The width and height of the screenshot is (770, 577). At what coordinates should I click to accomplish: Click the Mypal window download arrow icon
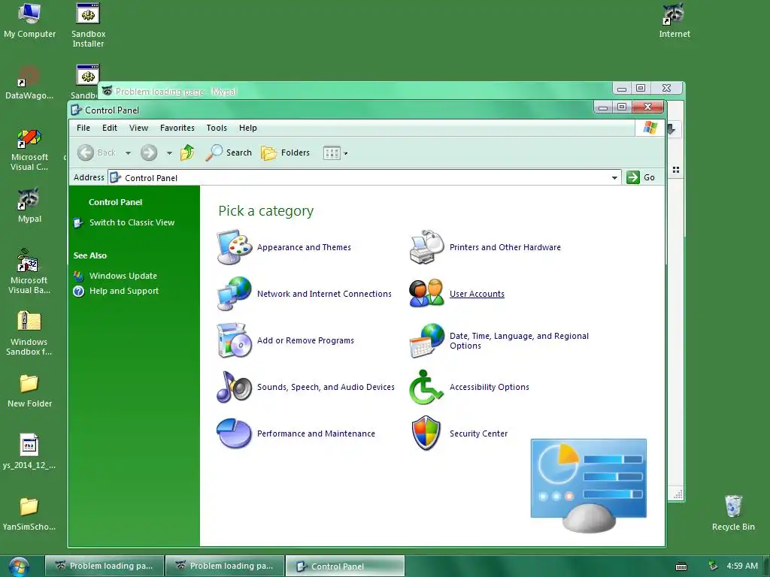[671, 129]
